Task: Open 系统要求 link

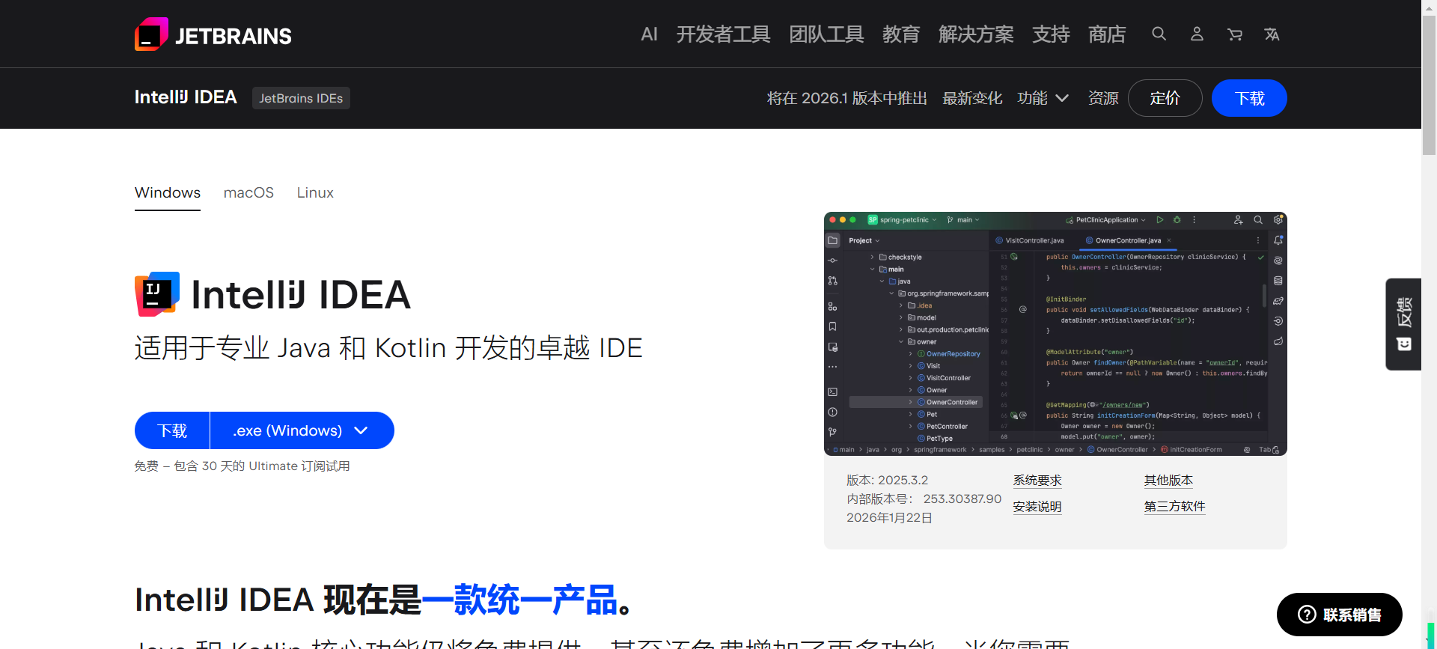Action: (1037, 481)
